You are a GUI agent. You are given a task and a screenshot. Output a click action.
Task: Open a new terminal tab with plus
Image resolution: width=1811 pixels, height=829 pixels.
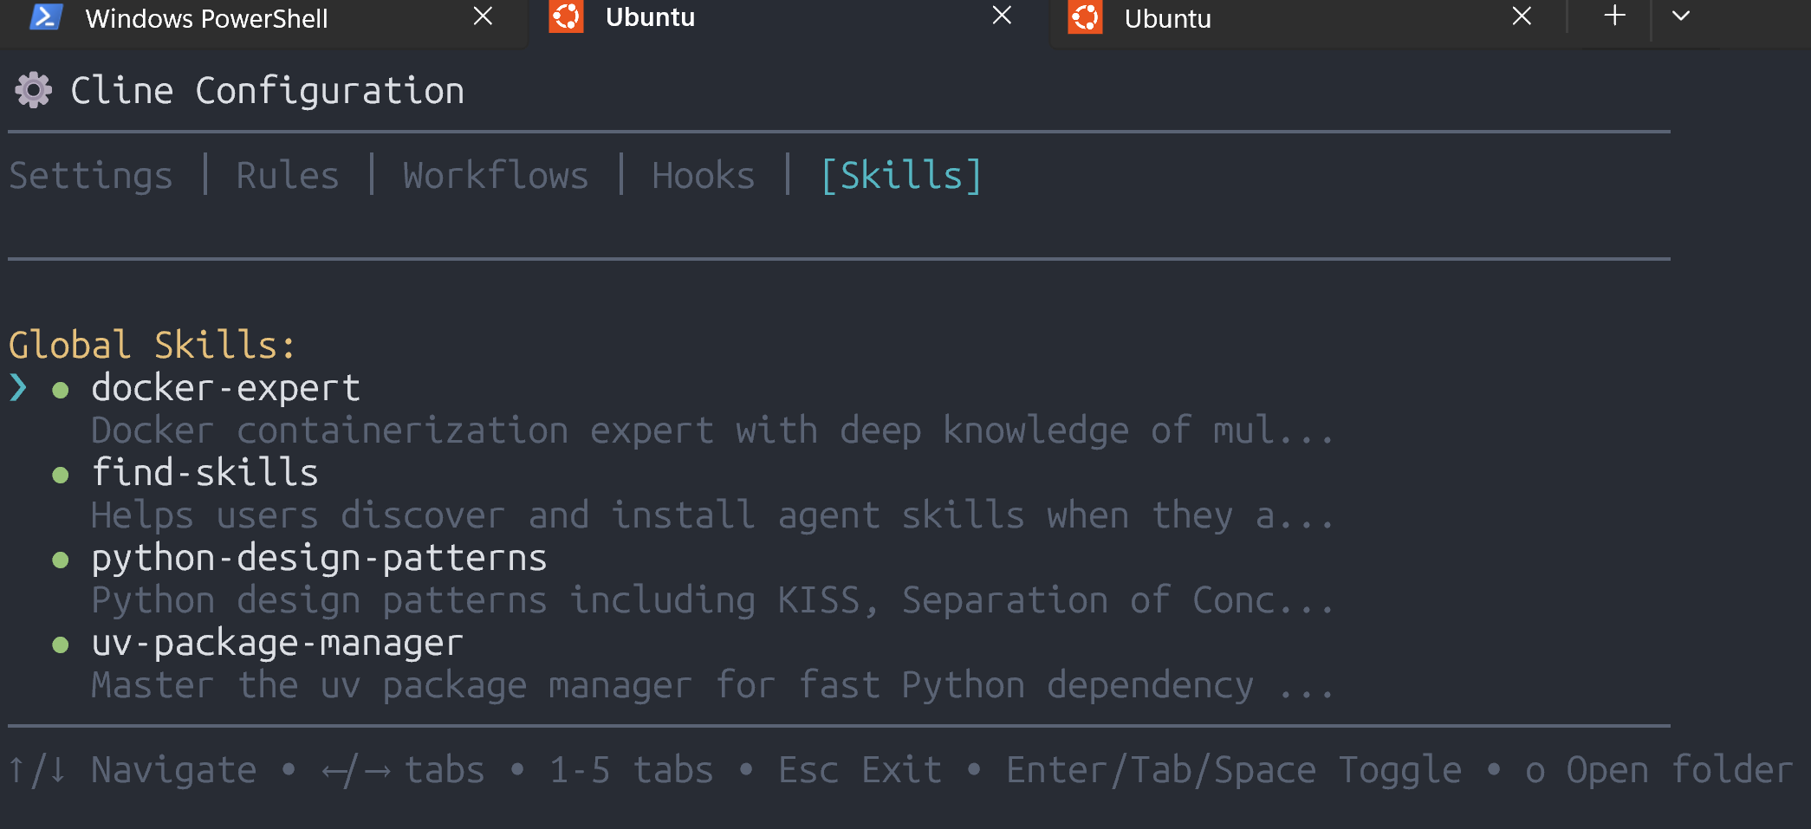[x=1614, y=16]
